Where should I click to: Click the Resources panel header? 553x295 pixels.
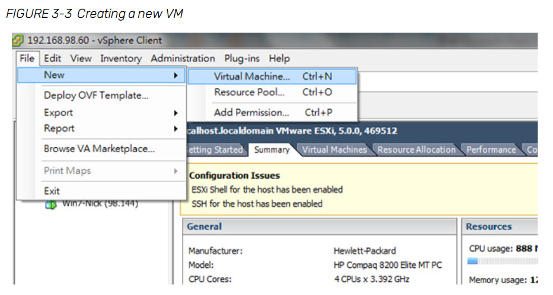(x=500, y=227)
